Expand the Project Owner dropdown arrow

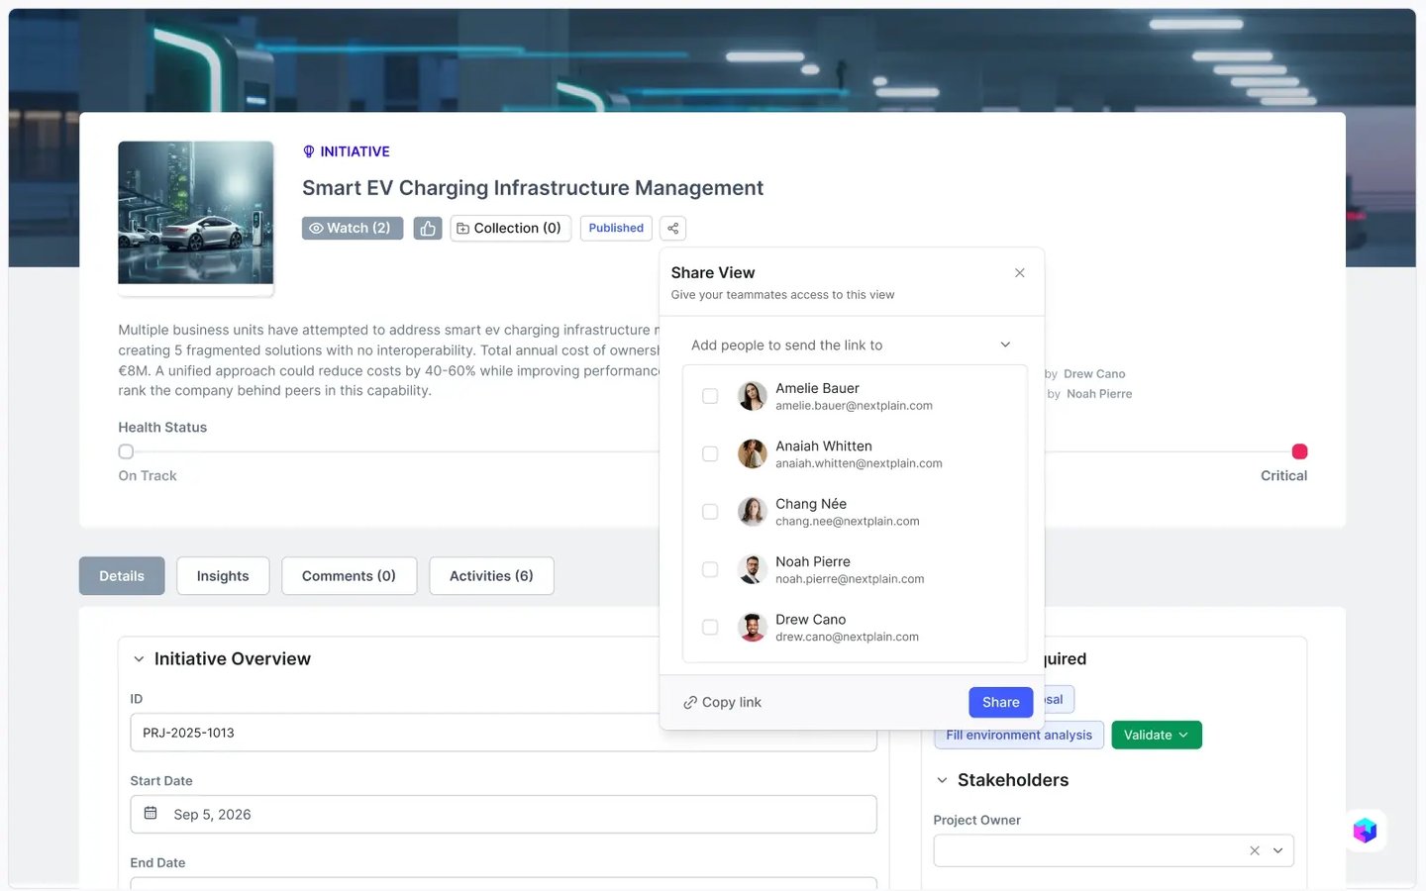[x=1277, y=850]
